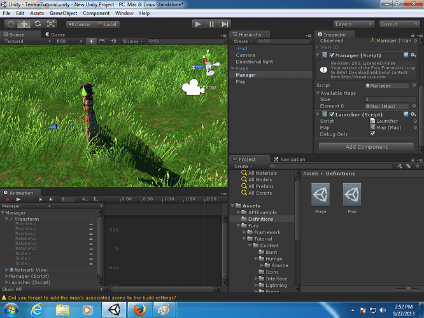Toggle Local handle rotation button
Image resolution: width=424 pixels, height=318 pixels.
107,24
